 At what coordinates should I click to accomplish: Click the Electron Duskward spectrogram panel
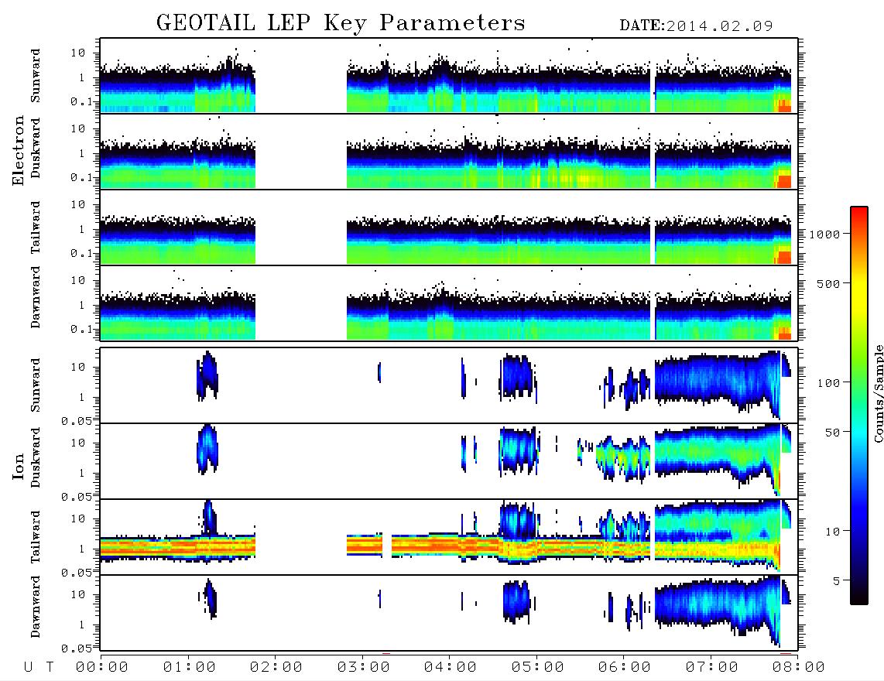click(449, 152)
